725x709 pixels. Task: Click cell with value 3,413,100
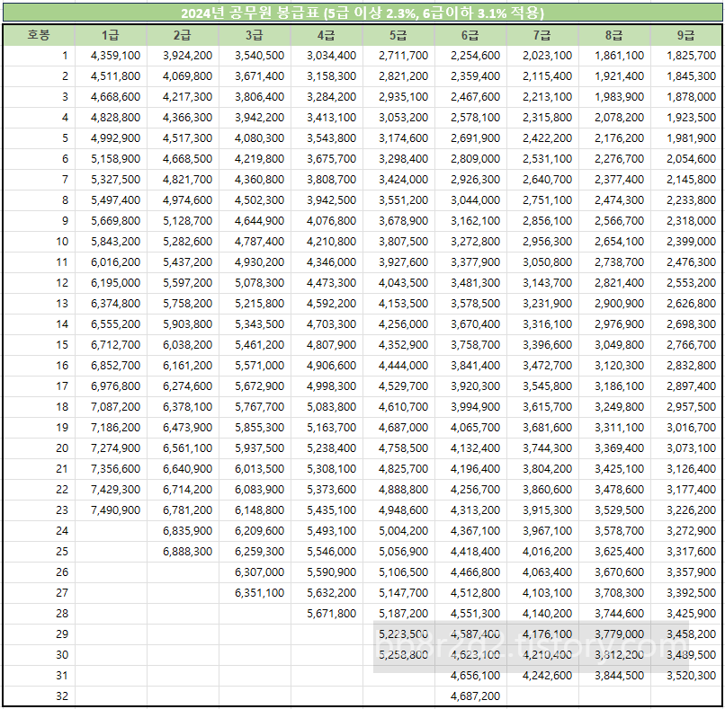[x=327, y=118]
